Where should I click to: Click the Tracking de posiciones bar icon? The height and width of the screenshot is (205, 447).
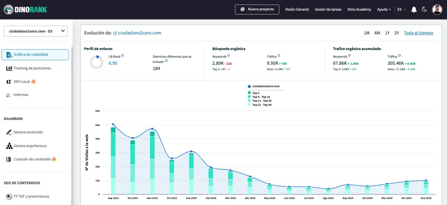point(9,68)
